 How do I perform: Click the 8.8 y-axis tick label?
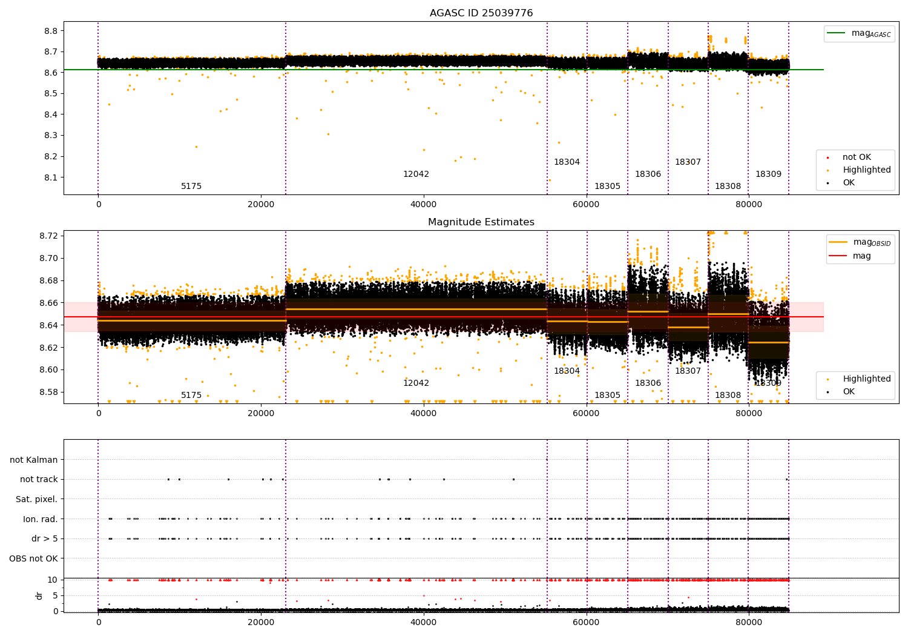[x=51, y=31]
